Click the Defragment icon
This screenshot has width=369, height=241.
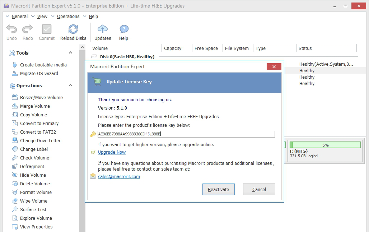pos(15,166)
